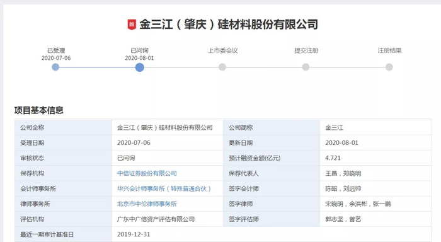
Task: Click the 签字律师 label cell
Action: tap(272, 204)
